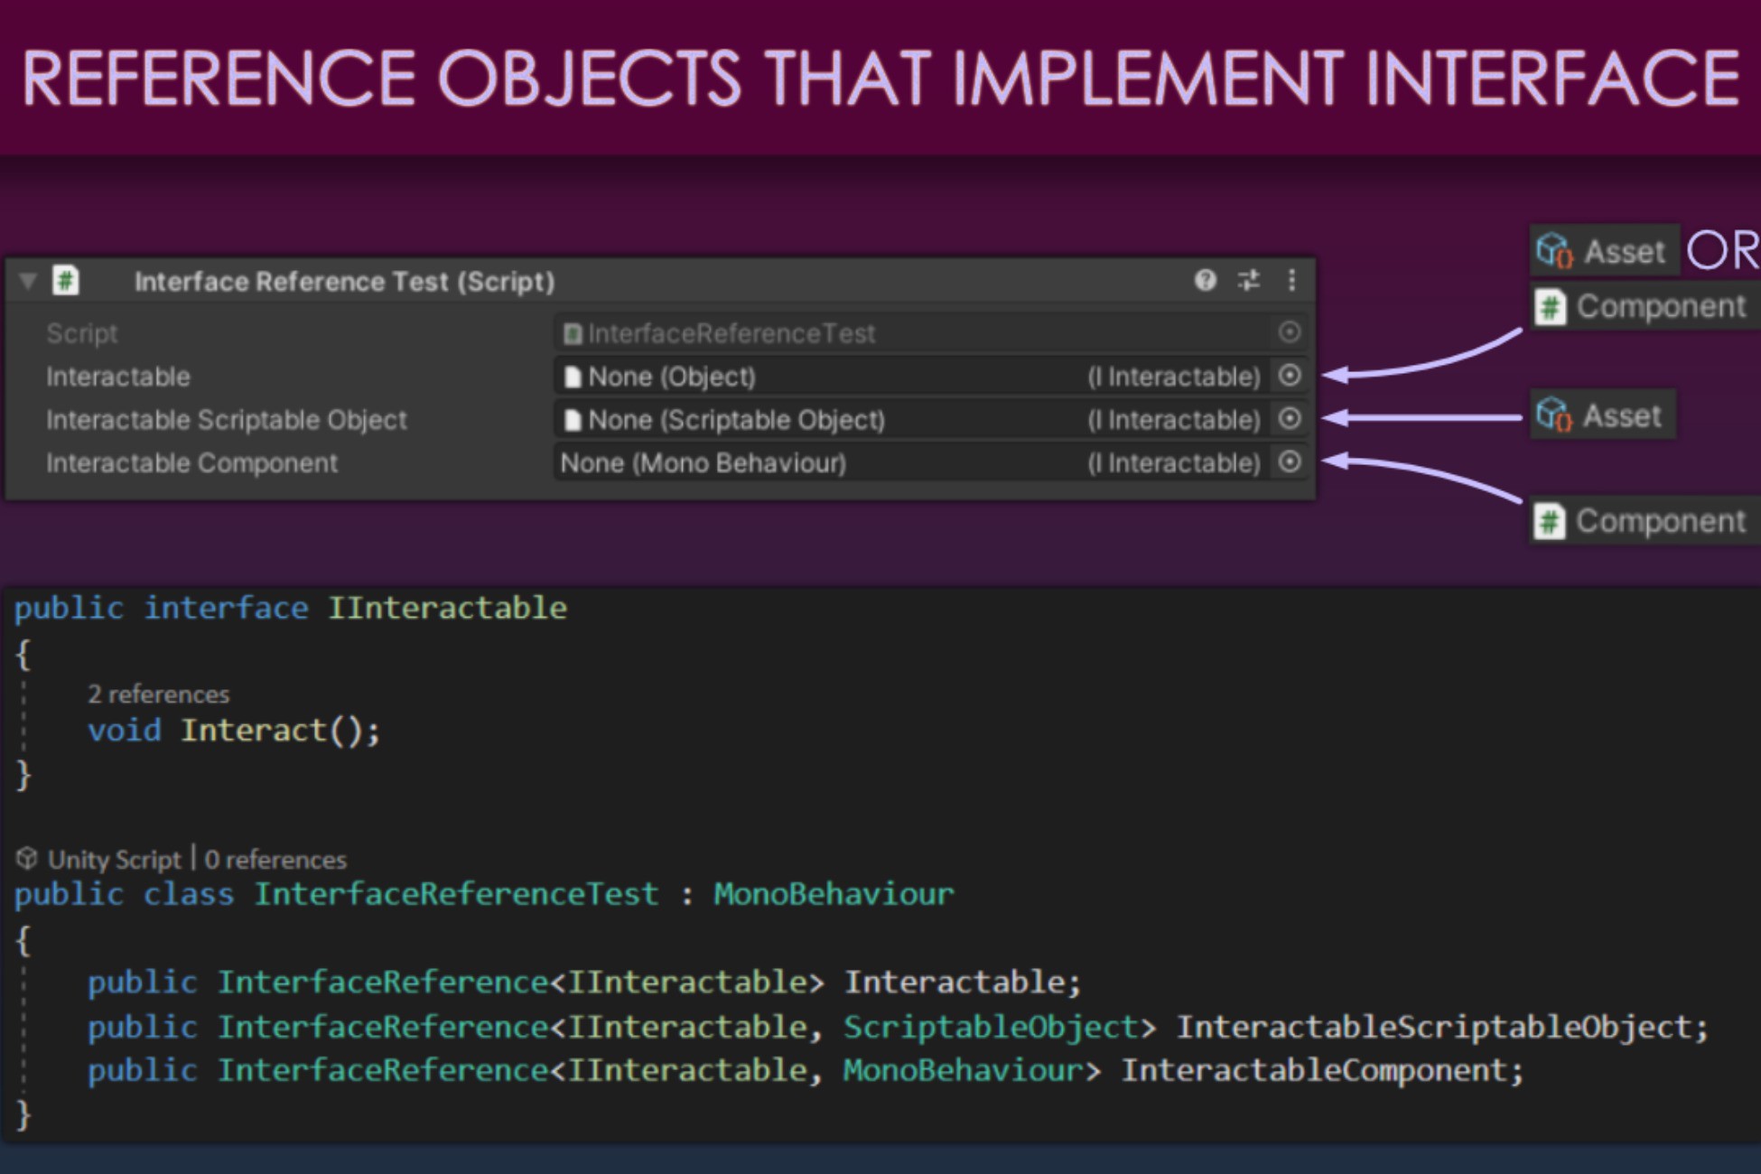Image resolution: width=1761 pixels, height=1174 pixels.
Task: Open object picker for Script field
Action: 1290,332
